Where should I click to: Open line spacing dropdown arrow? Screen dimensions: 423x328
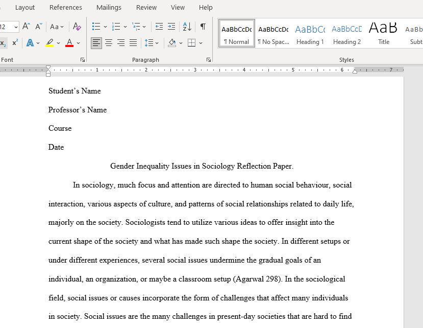pyautogui.click(x=157, y=43)
